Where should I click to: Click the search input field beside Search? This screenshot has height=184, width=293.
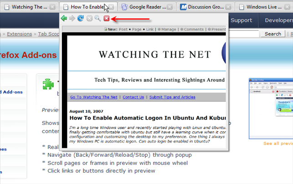pos(244,34)
